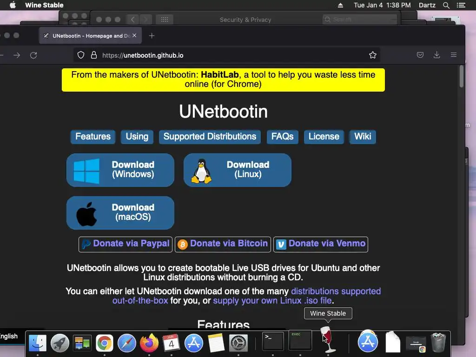Image resolution: width=476 pixels, height=357 pixels.
Task: Click Wine Stable wine glass dock icon
Action: 328,339
